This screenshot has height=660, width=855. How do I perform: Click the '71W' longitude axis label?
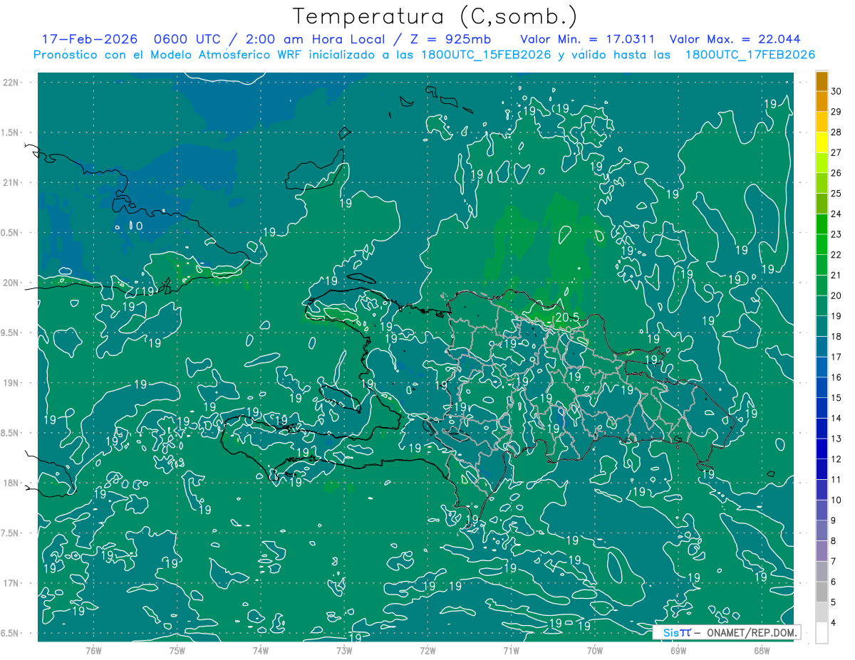pos(511,651)
